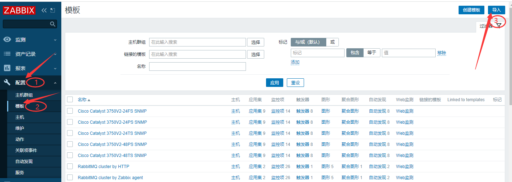The image size is (512, 182).
Task: Click the 名称 sort arrow
Action: [89, 100]
